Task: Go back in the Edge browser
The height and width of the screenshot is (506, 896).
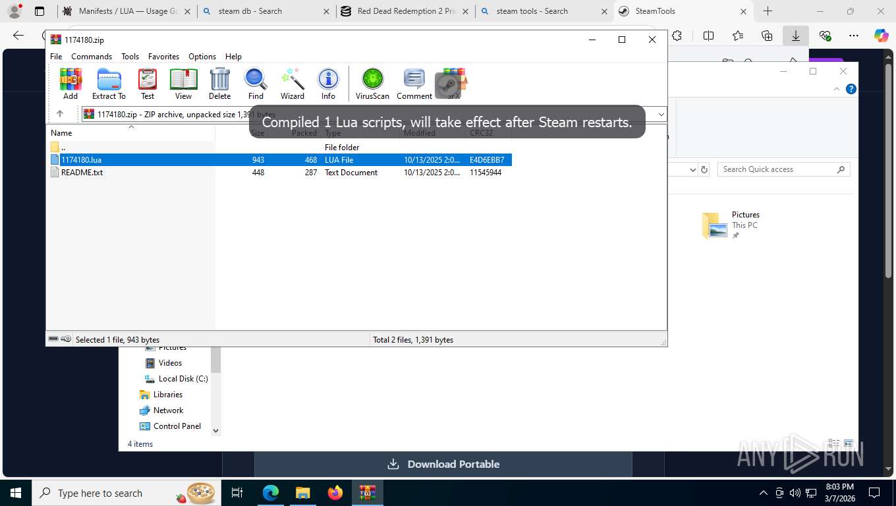Action: coord(18,36)
